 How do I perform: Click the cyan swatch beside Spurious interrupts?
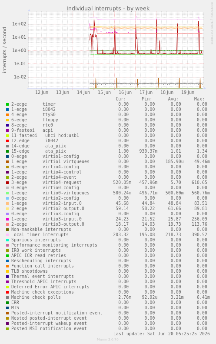coord(7,240)
